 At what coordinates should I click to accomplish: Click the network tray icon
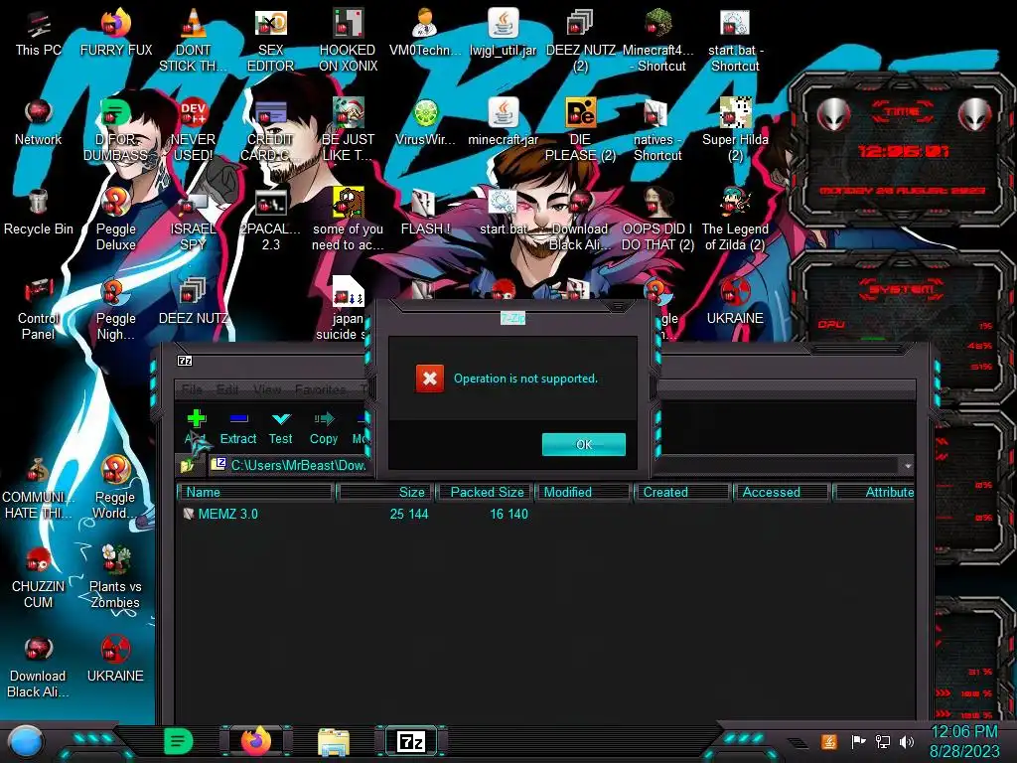click(x=882, y=741)
